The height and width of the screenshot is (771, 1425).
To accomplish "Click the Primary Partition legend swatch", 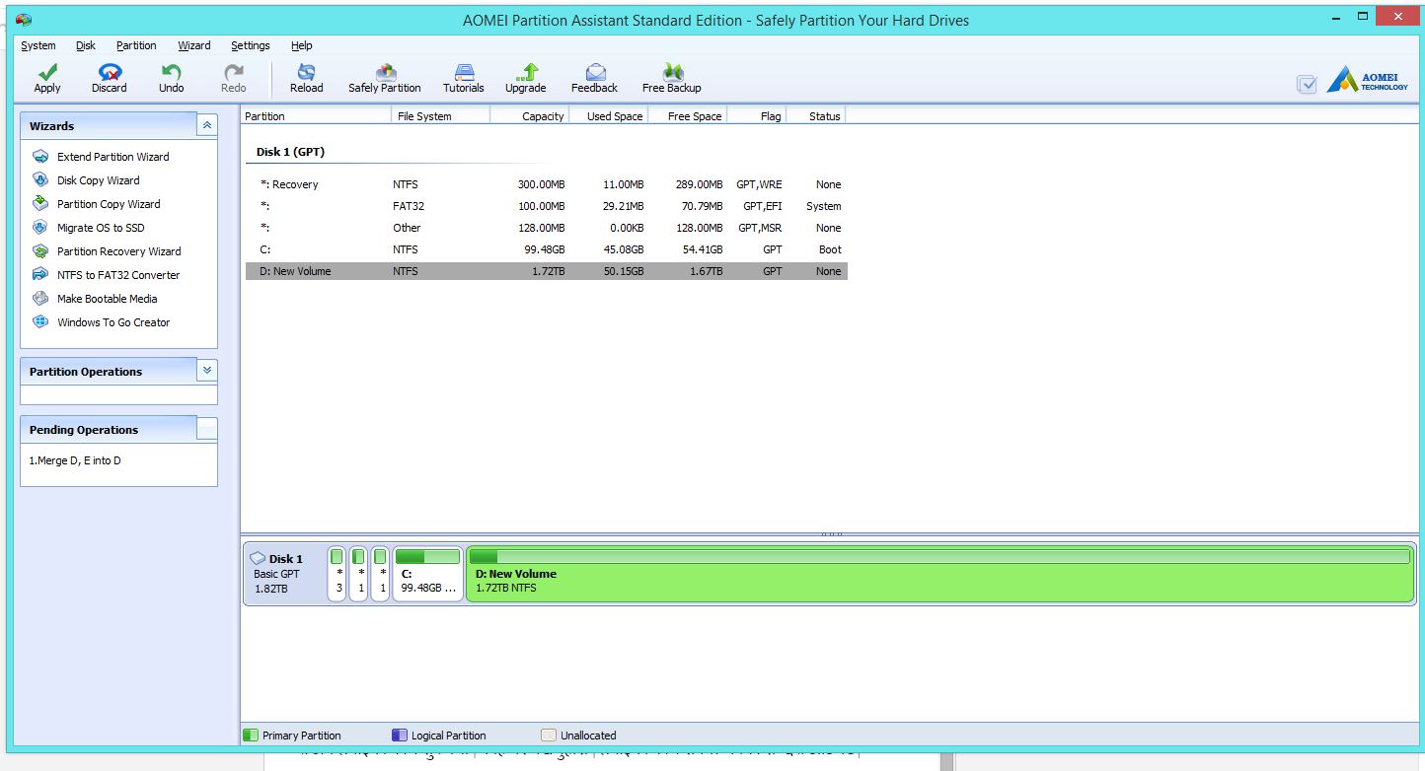I will coord(251,736).
